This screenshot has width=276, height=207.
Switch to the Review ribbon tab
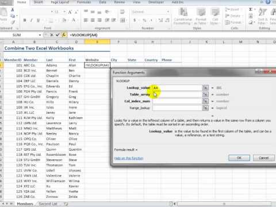coord(120,2)
